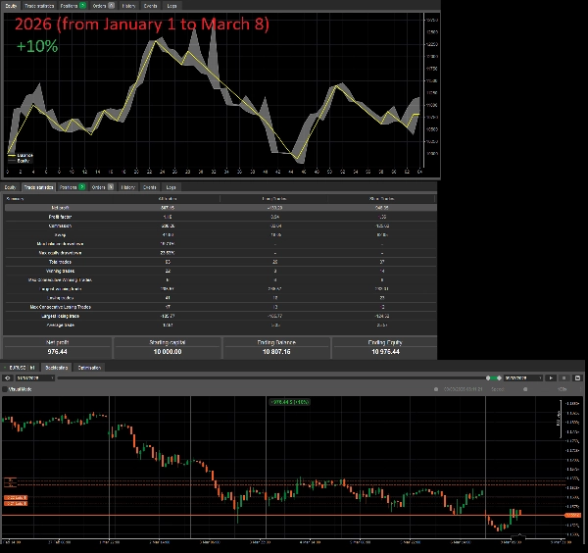Open Orders tab above the statistics table

tap(102, 187)
